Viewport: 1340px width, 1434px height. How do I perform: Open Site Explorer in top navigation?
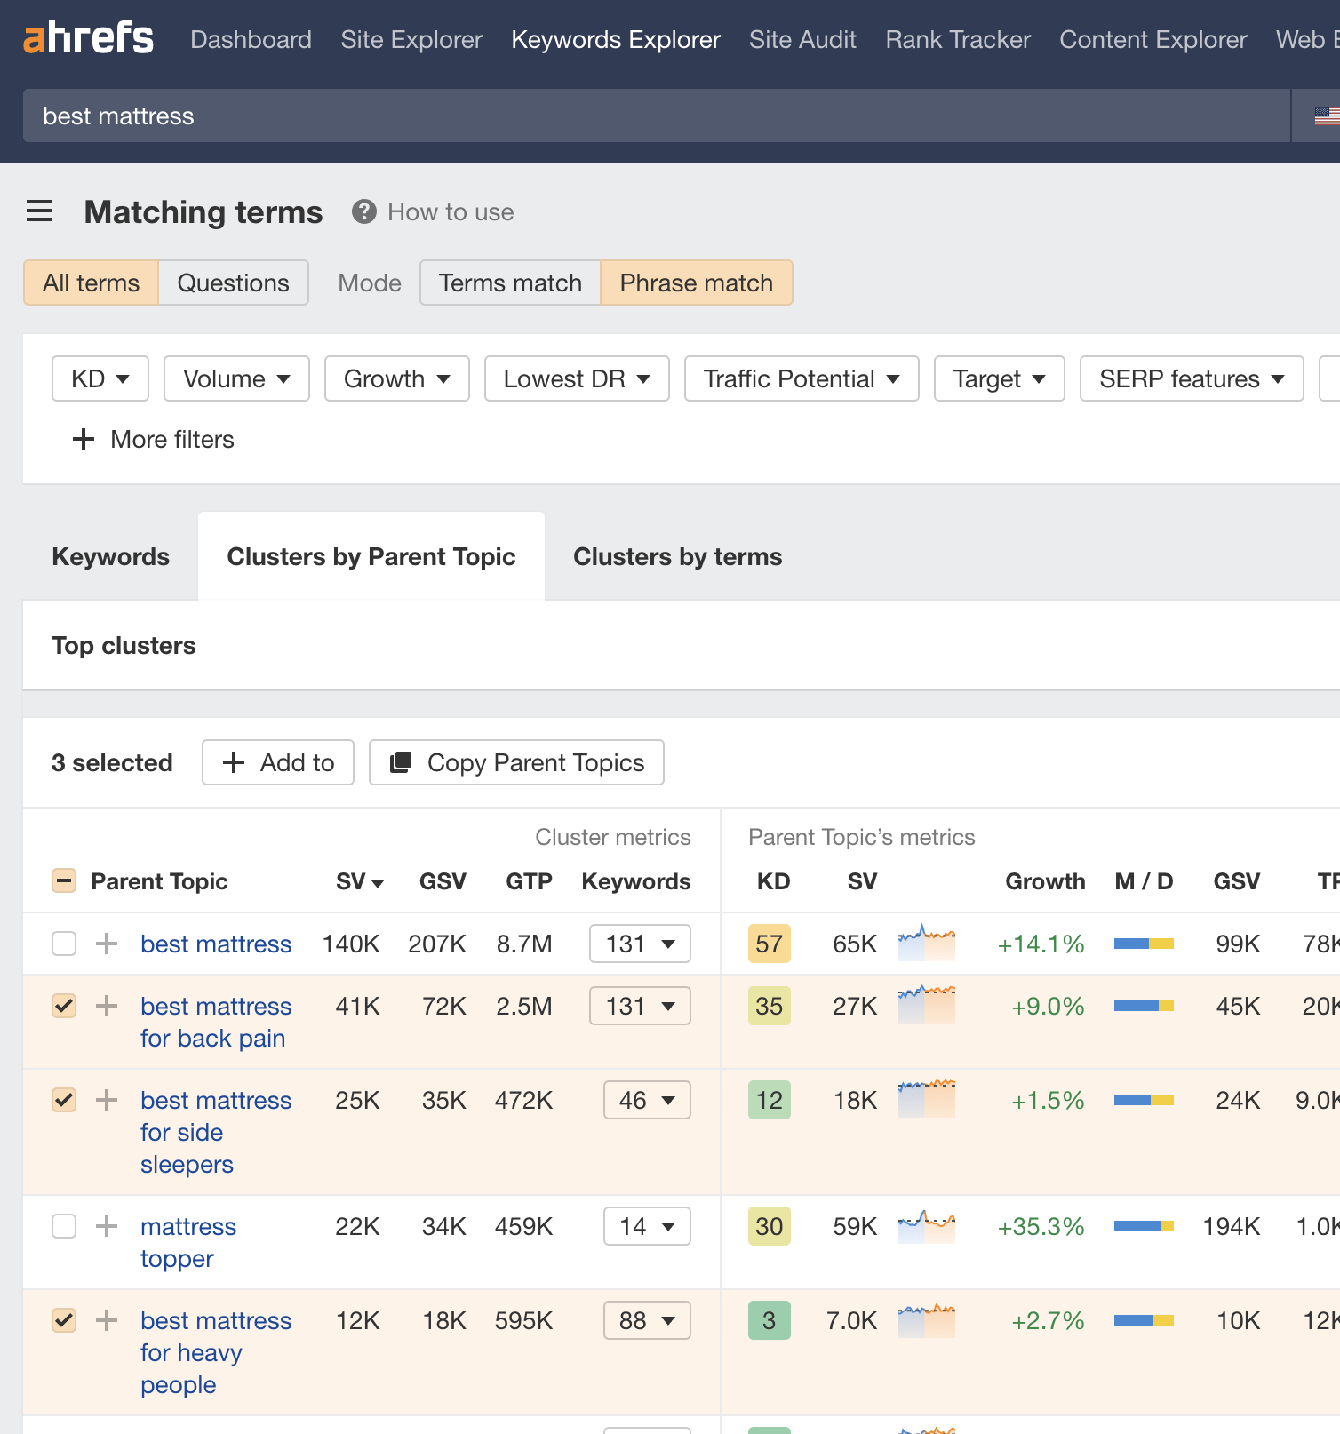click(411, 39)
